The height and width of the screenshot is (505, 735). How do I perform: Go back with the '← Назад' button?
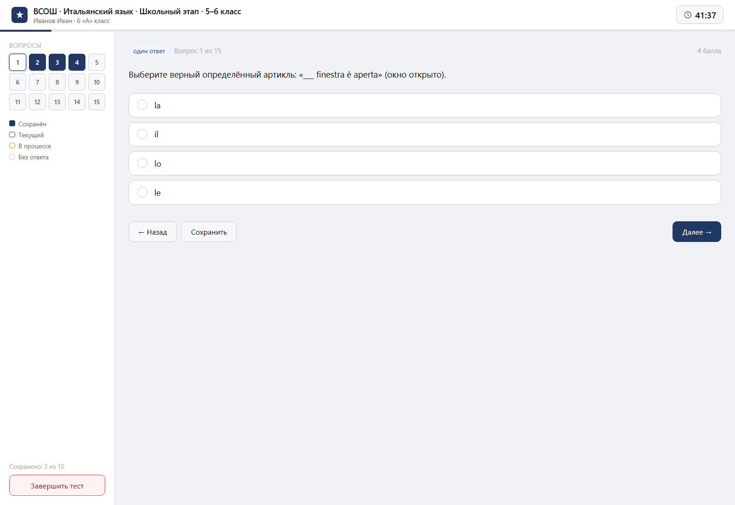153,232
